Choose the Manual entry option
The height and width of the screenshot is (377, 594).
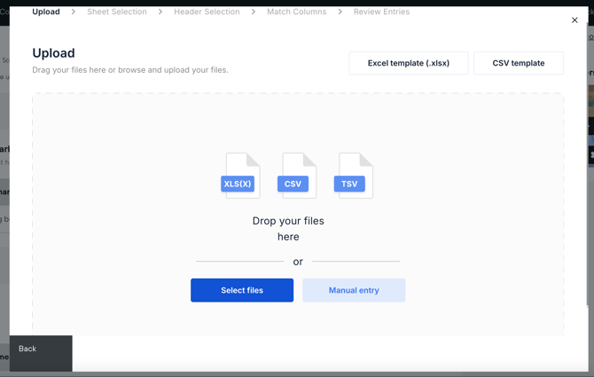click(354, 290)
